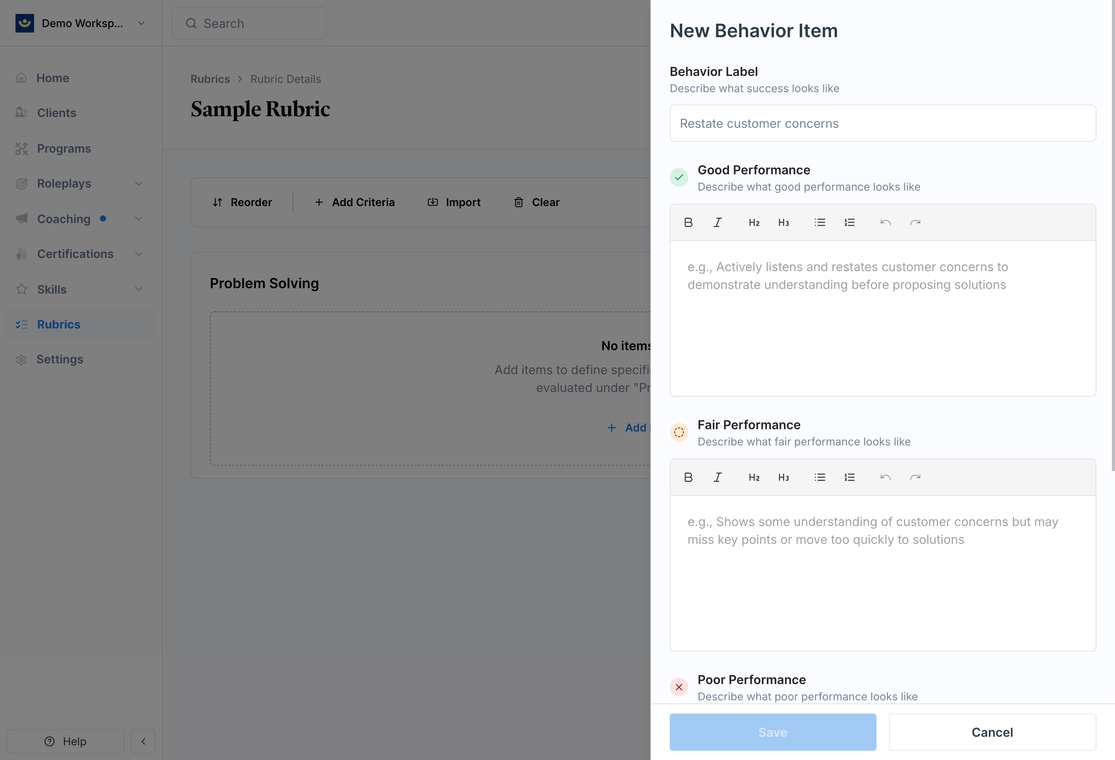Apply H2 heading in Fair Performance editor
This screenshot has height=760, width=1115.
point(754,477)
